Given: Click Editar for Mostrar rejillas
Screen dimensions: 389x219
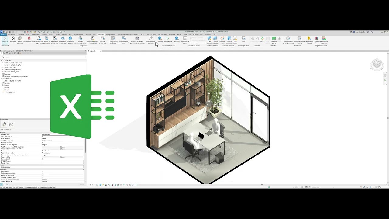Looking at the screenshot, I should point(62,157).
